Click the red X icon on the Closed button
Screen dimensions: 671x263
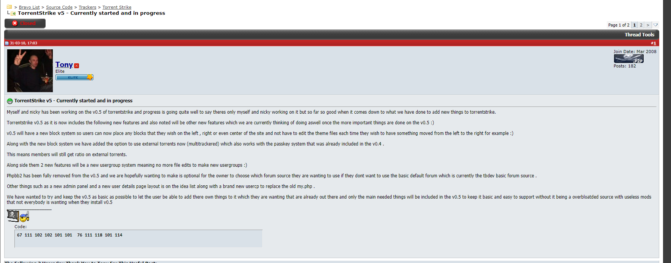(x=15, y=23)
